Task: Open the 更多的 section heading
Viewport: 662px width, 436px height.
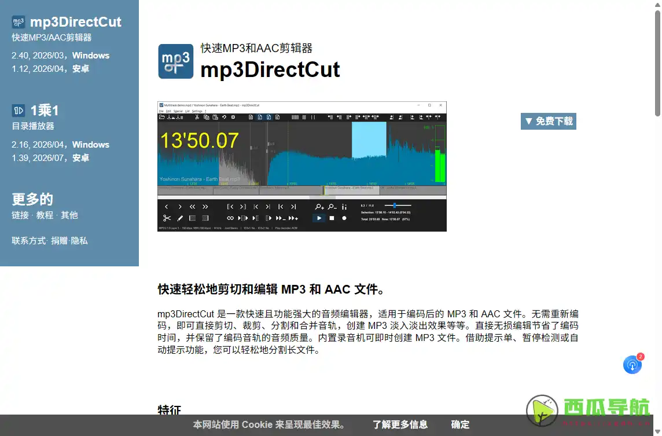Action: [x=32, y=199]
